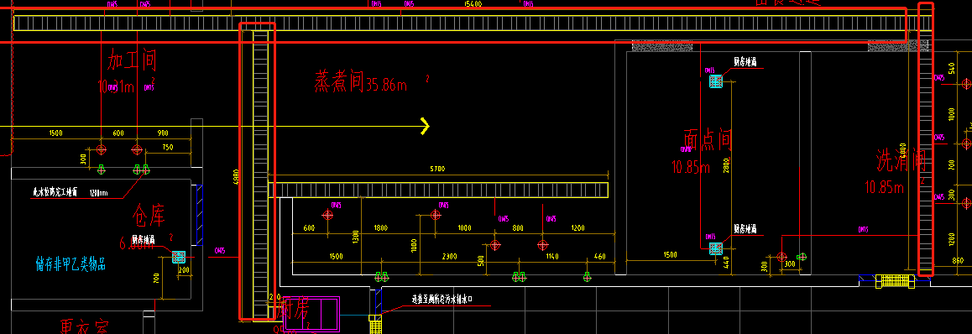Select the 蒸煮间 room label
972x334 pixels.
coord(338,81)
